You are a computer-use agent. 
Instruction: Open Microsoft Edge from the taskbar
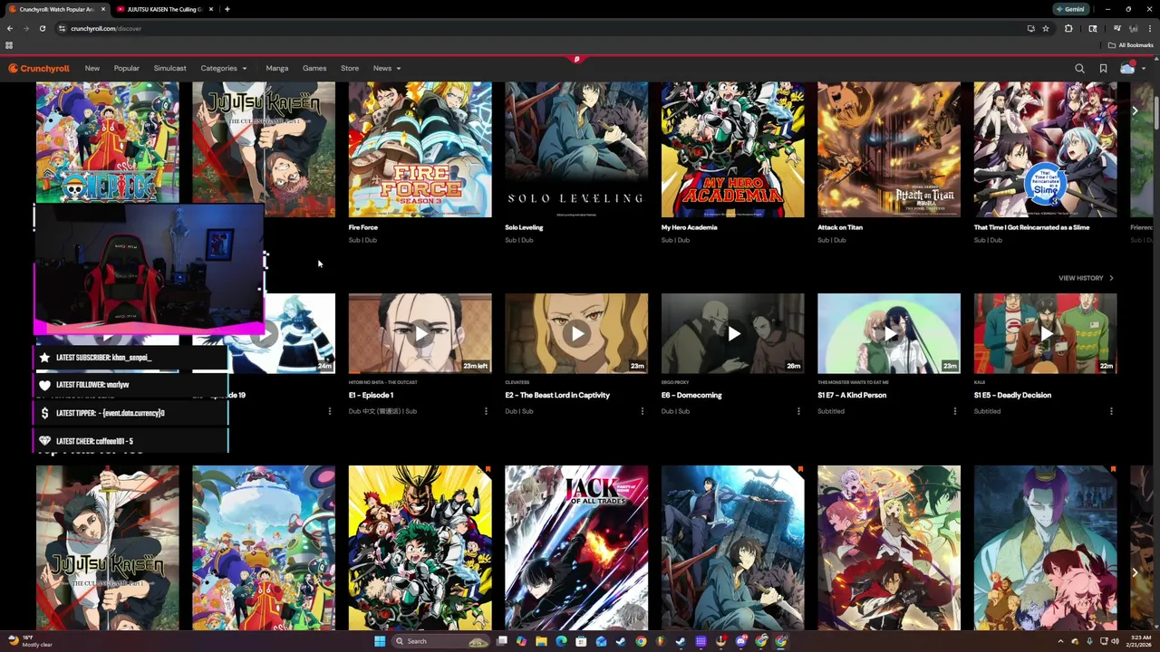[x=561, y=641]
